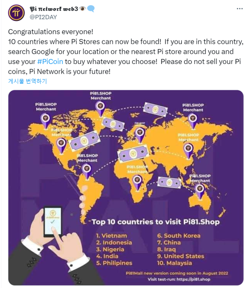This screenshot has height=288, width=248.
Task: Click the Greenland Pi81.SHOP Merchant pin
Action: 100,109
